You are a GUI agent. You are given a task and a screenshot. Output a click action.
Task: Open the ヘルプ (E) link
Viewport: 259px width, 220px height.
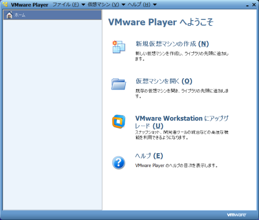(149, 156)
